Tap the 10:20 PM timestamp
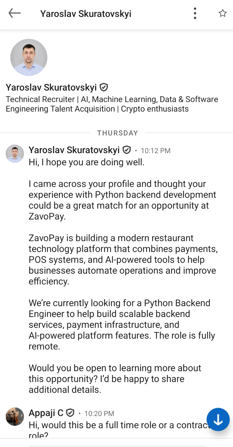The image size is (233, 447). pyautogui.click(x=99, y=414)
